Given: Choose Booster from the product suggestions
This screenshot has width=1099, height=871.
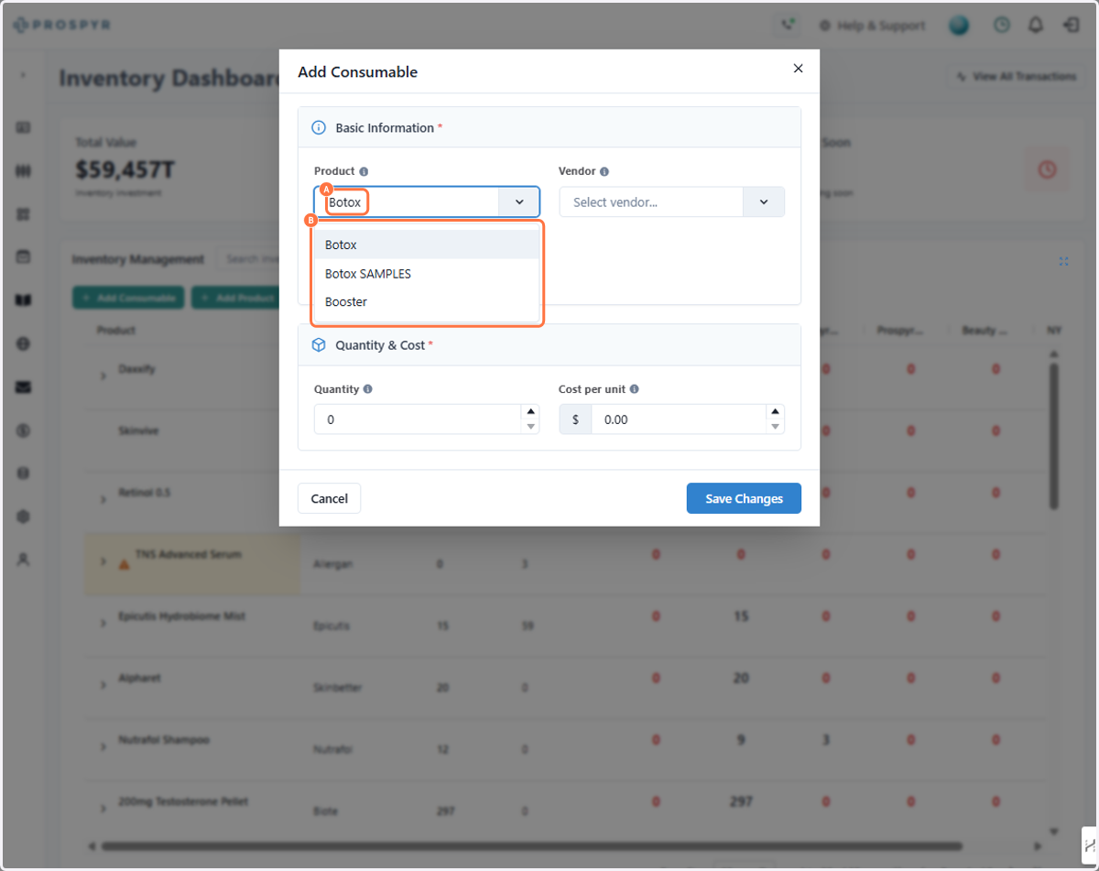Looking at the screenshot, I should (427, 301).
